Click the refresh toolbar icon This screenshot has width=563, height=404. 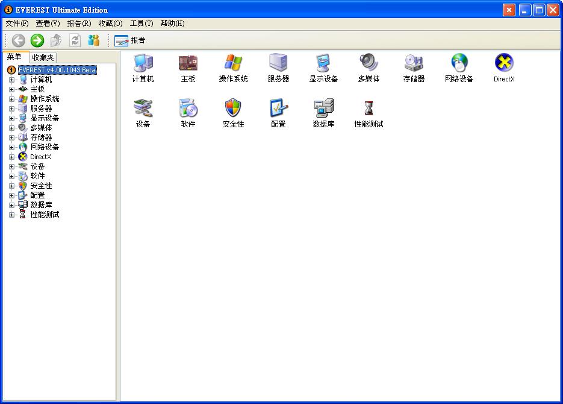(x=75, y=40)
